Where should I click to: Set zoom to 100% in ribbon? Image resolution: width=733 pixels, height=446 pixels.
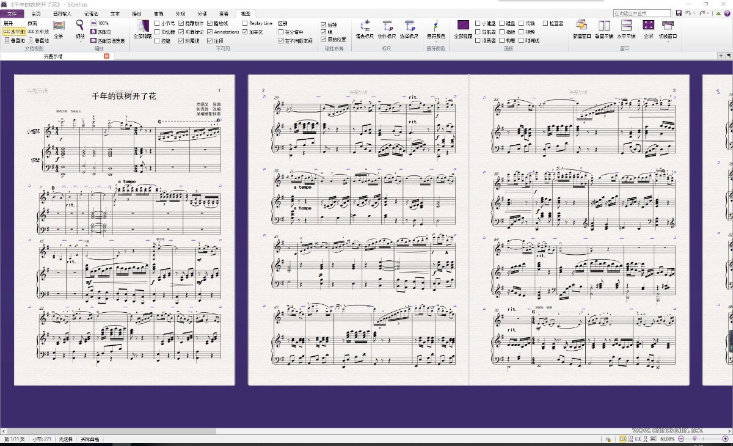point(98,23)
